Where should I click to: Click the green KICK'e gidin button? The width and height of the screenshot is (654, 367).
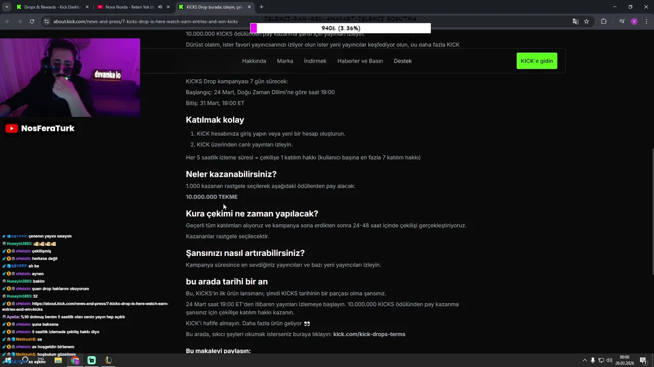coord(537,61)
